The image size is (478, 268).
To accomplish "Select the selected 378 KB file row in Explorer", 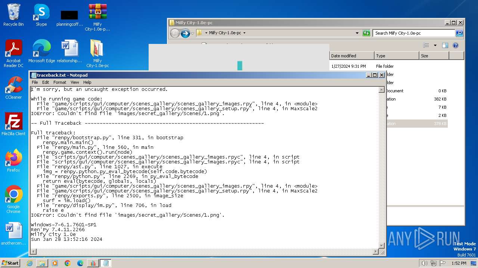I will click(x=417, y=124).
